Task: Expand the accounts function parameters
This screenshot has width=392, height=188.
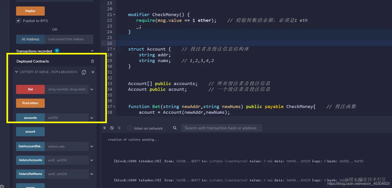Action: [x=92, y=118]
